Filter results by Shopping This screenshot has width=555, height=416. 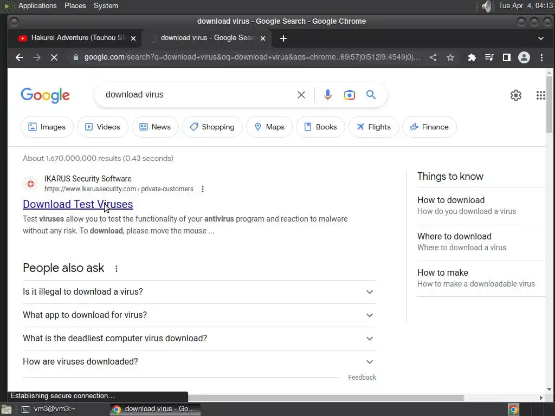click(212, 127)
